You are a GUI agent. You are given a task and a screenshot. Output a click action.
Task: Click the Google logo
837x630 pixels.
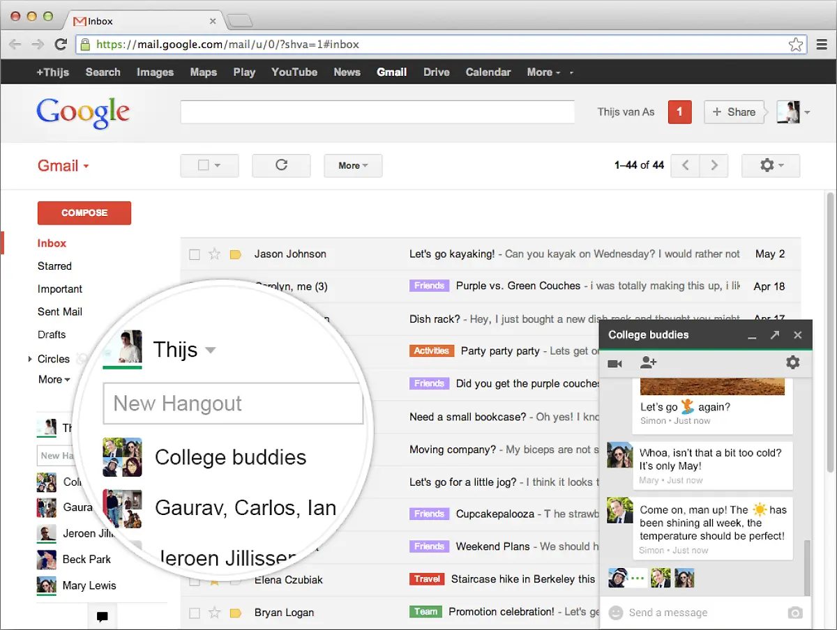coord(82,112)
